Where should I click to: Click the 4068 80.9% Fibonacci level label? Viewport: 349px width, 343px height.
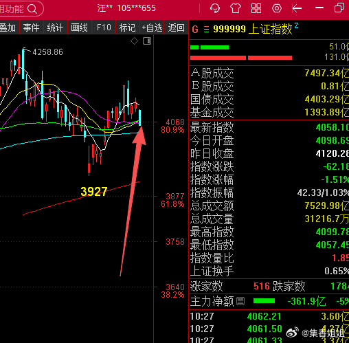pyautogui.click(x=173, y=126)
